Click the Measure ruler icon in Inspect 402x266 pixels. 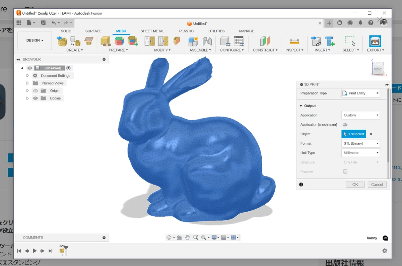[x=294, y=41]
